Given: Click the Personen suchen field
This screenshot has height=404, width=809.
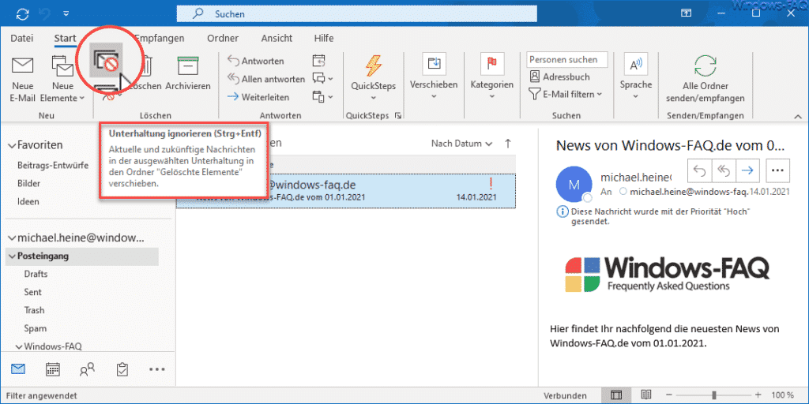Looking at the screenshot, I should tap(567, 60).
